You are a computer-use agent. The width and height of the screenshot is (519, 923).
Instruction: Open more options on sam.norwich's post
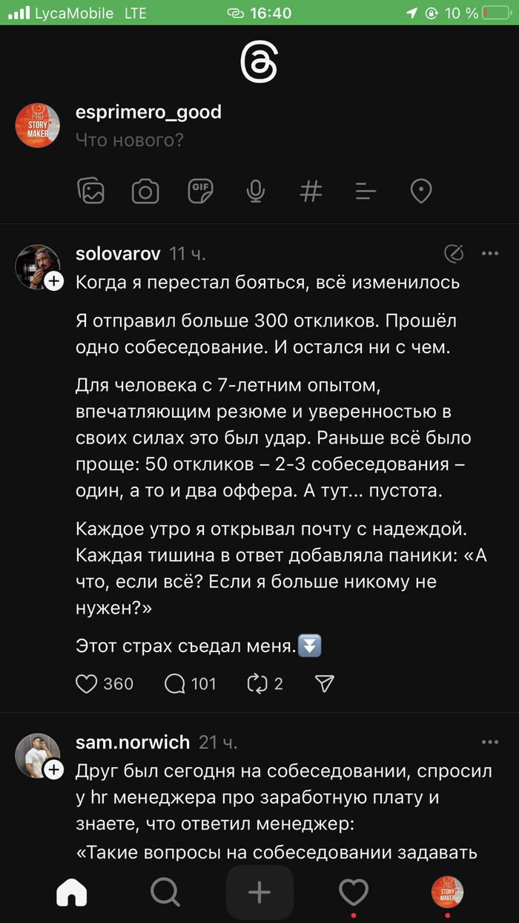(490, 742)
